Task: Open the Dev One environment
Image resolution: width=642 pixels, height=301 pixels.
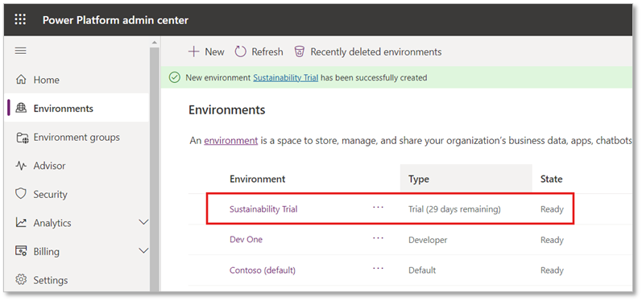Action: (246, 240)
